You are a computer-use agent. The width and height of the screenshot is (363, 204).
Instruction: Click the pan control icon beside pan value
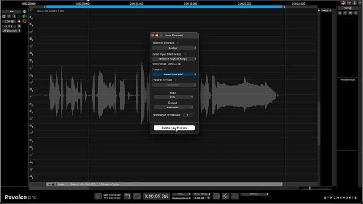tap(19, 26)
